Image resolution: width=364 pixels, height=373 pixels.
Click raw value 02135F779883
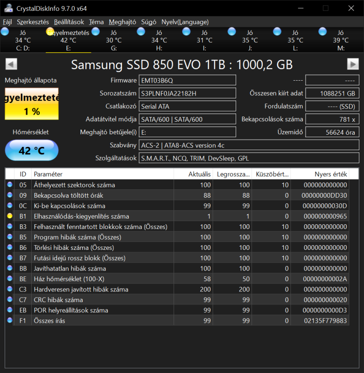[325, 321]
